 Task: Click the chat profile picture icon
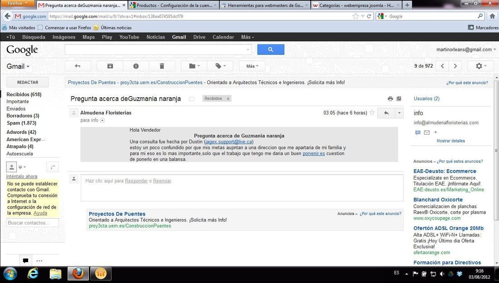[x=11, y=167]
